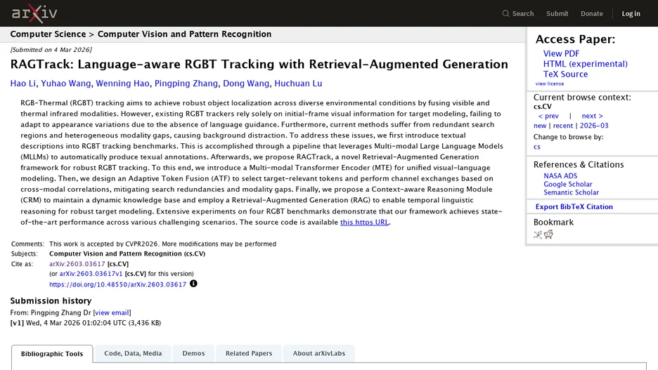This screenshot has width=658, height=370.
Task: Open Google Scholar link
Action: pyautogui.click(x=568, y=185)
